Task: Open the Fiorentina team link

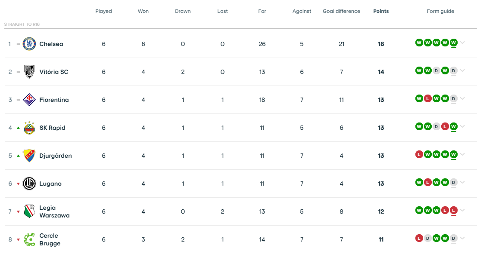Action: (x=54, y=100)
